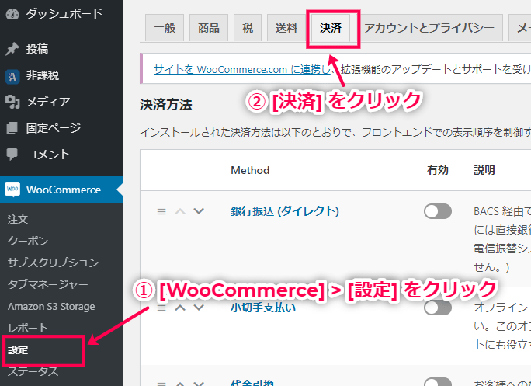Click the 説明 column header
Image resolution: width=531 pixels, height=386 pixels.
pos(484,170)
